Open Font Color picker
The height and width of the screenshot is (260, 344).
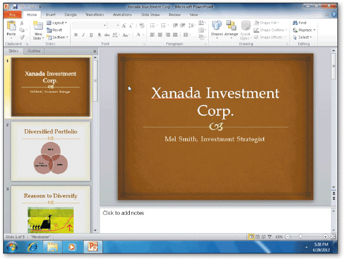point(140,35)
